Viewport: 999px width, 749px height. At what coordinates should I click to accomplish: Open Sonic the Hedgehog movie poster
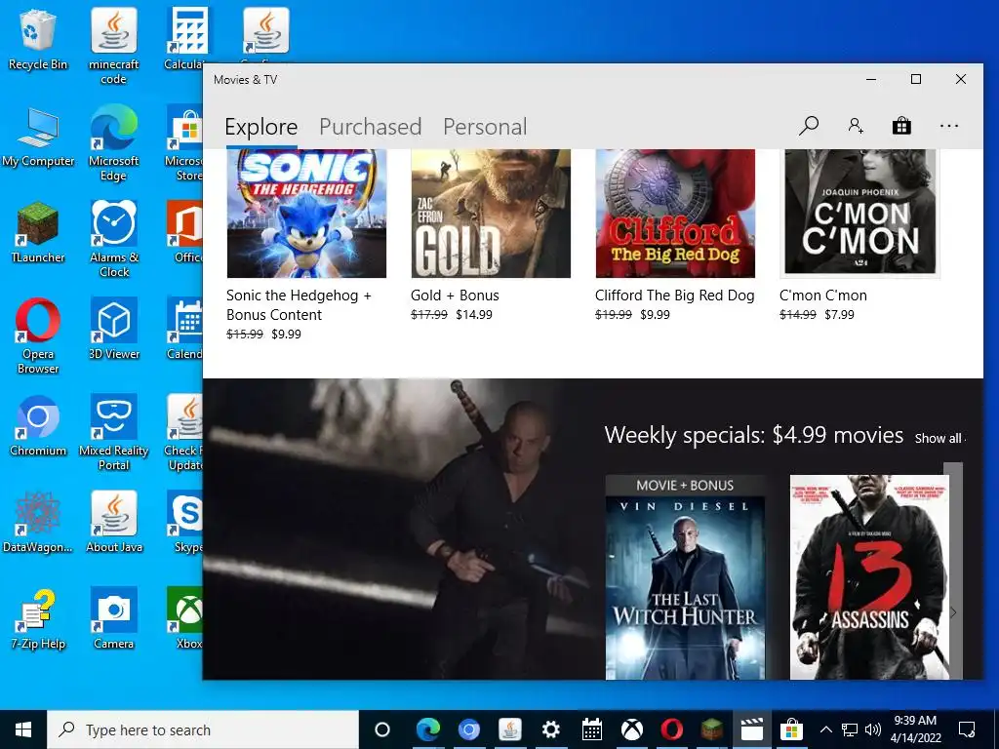point(306,214)
